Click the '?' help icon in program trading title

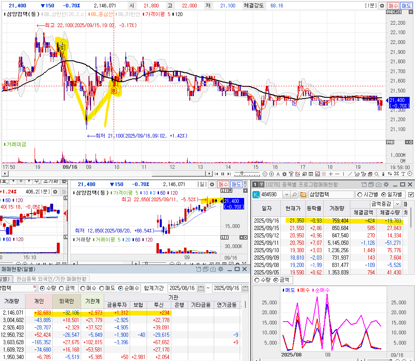261,184
